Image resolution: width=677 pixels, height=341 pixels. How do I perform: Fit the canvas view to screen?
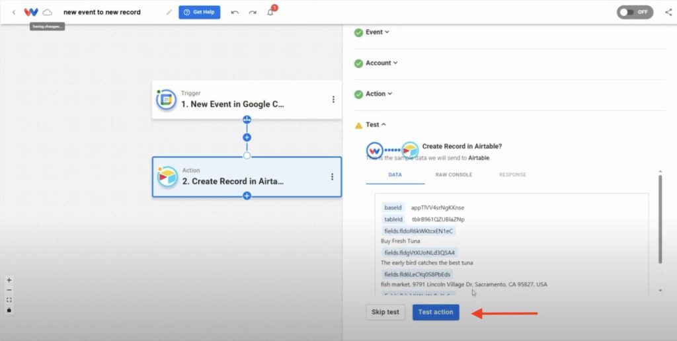[9, 300]
